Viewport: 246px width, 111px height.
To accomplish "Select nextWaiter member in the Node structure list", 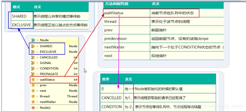I will click(x=54, y=102).
